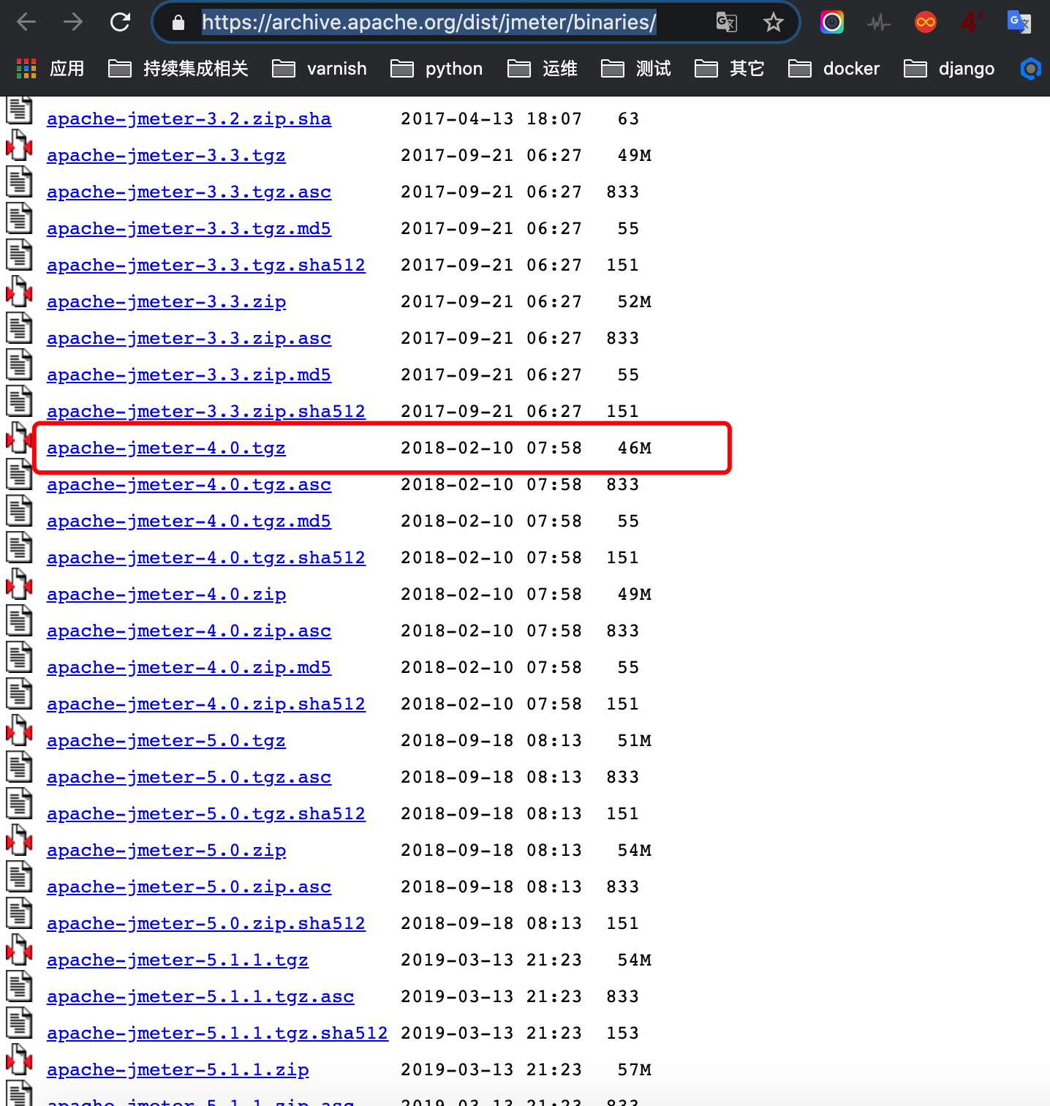Open apache-jmeter-3.3.zip.sha512 checksum link

tap(205, 411)
